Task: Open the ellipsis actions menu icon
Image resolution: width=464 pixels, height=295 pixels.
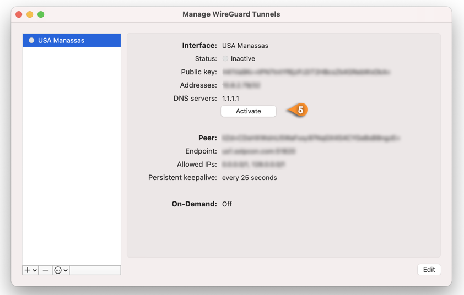Action: point(58,270)
